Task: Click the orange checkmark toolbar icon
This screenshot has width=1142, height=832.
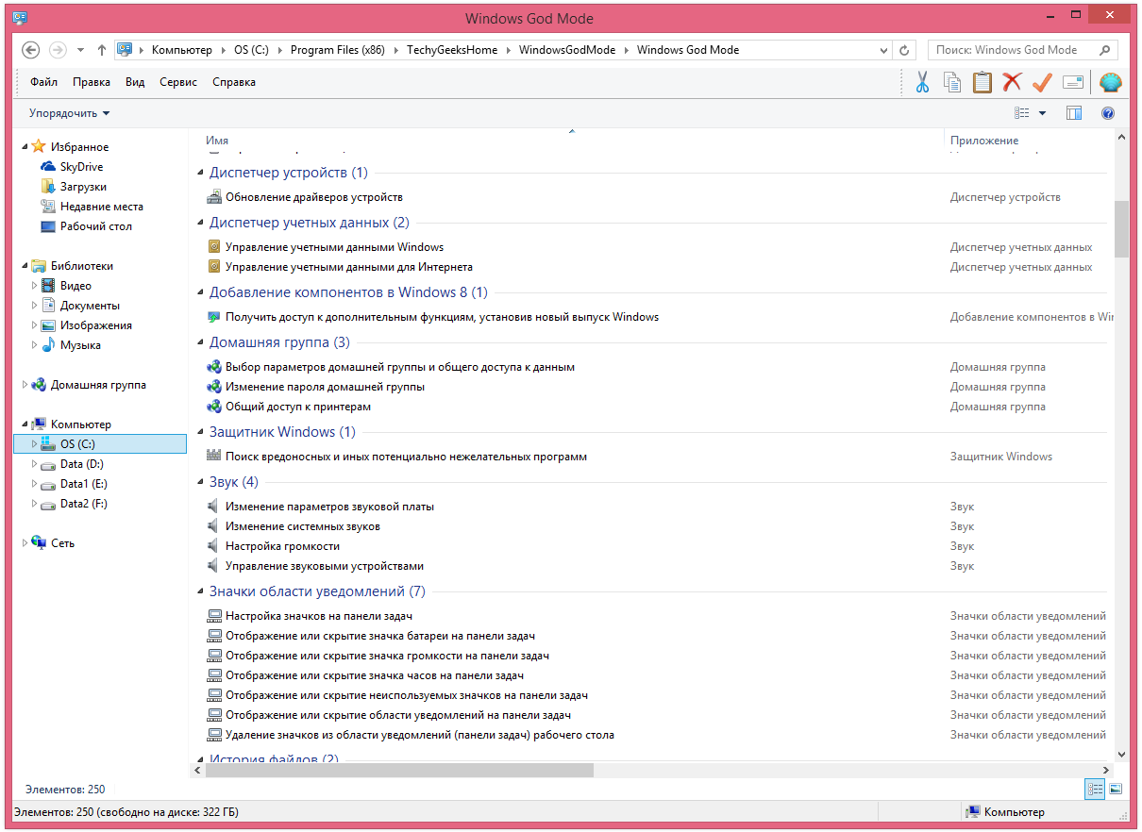Action: click(1042, 83)
